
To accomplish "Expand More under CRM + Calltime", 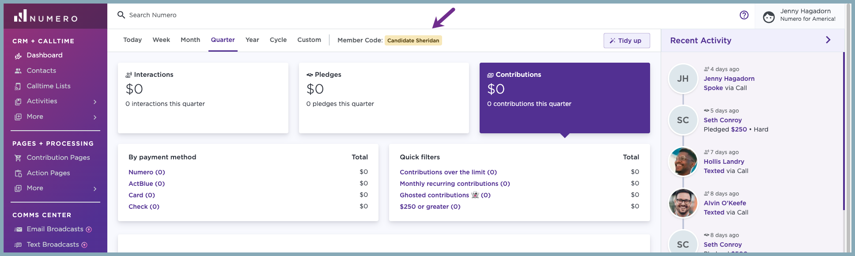I will point(95,117).
